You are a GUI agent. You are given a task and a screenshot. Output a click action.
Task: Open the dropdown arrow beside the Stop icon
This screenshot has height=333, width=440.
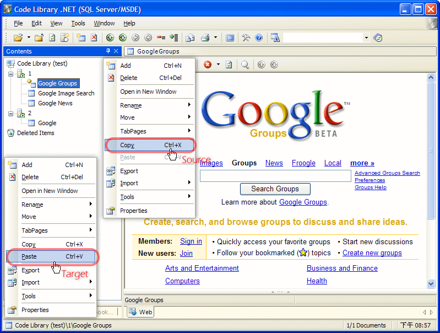[x=218, y=65]
